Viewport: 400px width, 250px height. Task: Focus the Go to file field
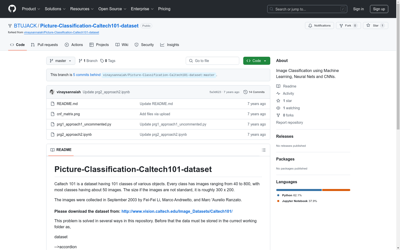click(212, 61)
